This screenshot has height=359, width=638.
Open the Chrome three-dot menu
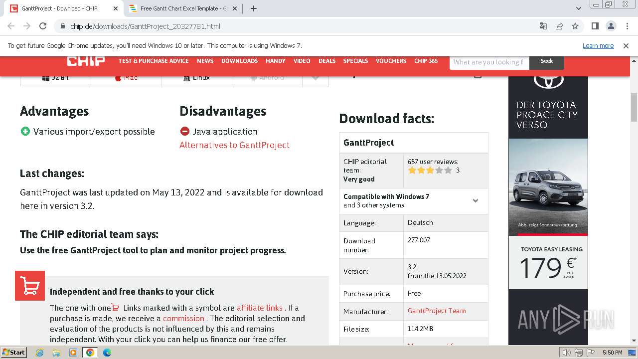click(627, 26)
